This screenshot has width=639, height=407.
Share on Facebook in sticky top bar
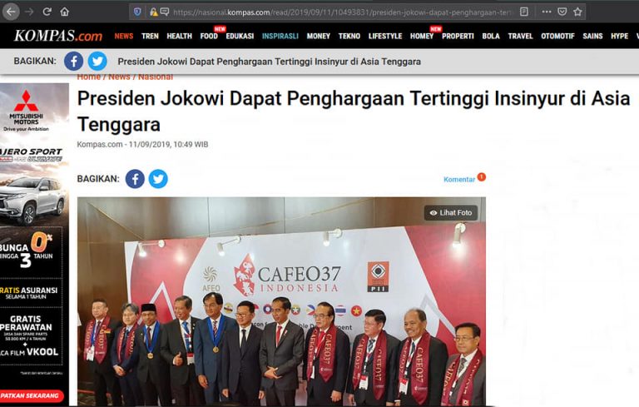click(74, 61)
